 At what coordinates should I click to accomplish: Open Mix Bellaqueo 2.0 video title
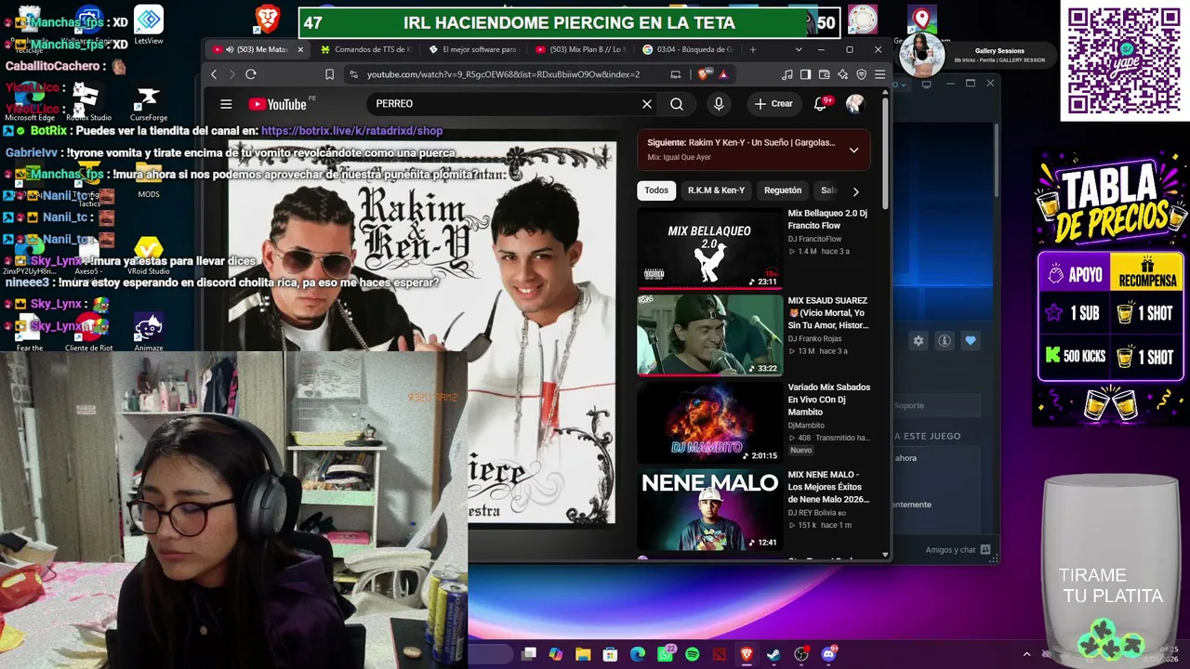click(827, 219)
